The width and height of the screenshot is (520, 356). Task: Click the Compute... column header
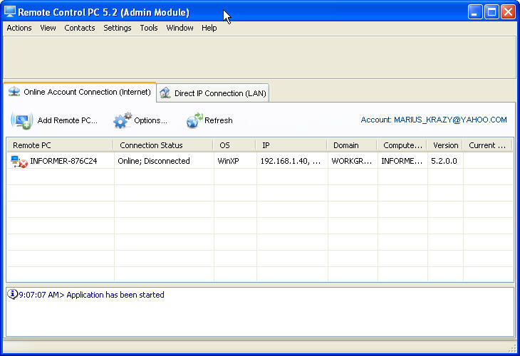point(402,145)
